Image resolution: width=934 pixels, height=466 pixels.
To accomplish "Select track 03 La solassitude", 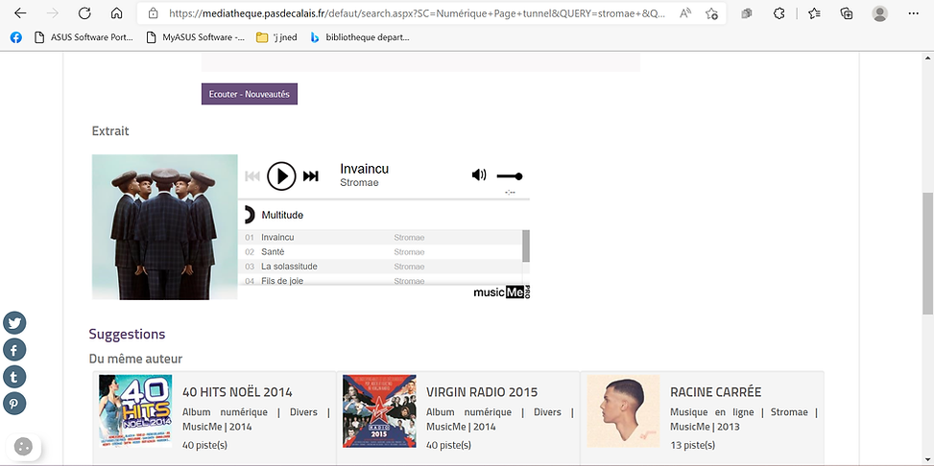I will [x=380, y=266].
